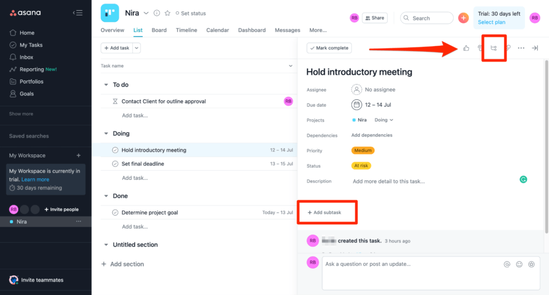Screen dimensions: 549x295
Task: Click the Mark complete button
Action: tap(329, 48)
